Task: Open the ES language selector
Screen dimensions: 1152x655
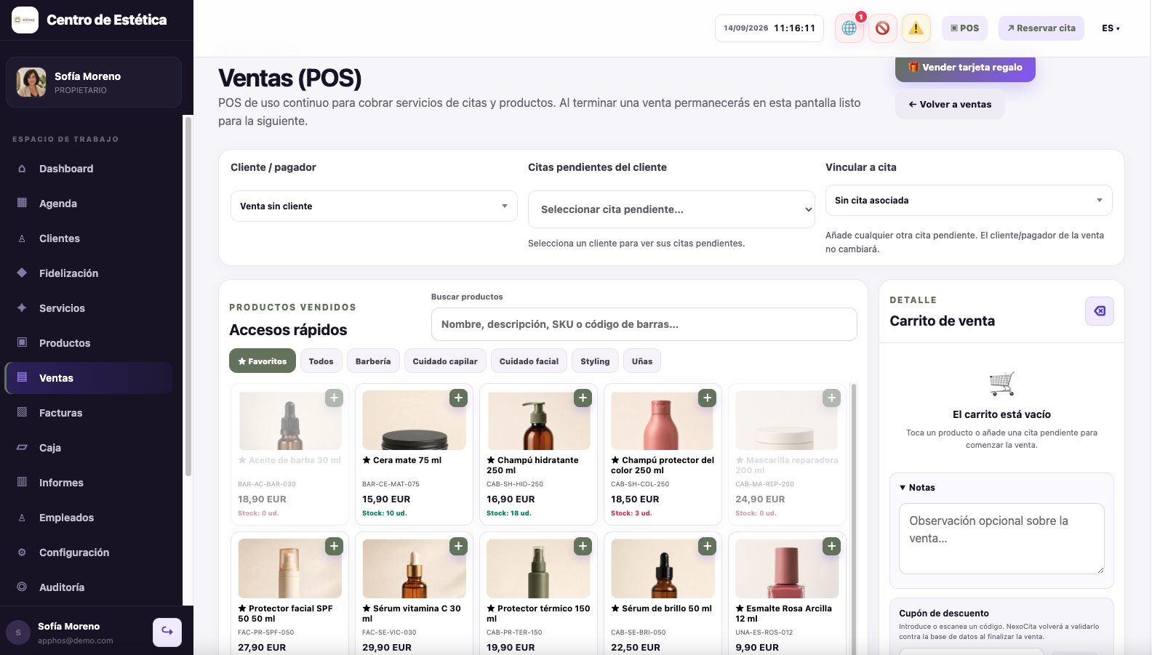Action: [x=1111, y=28]
